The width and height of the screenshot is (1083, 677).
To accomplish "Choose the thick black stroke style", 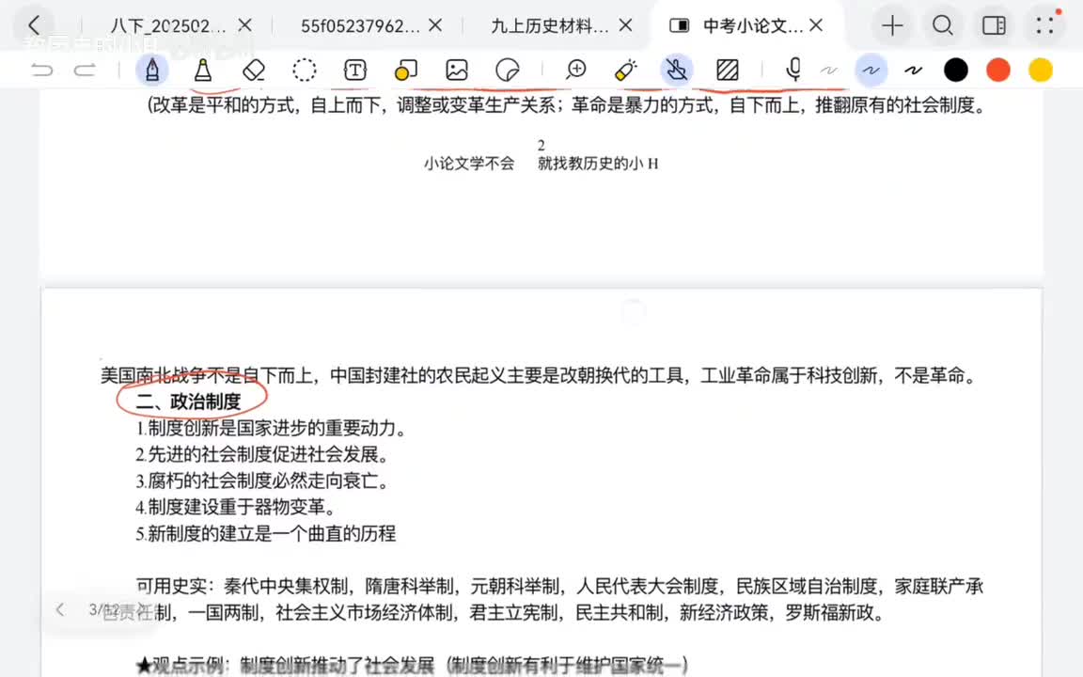I will pyautogui.click(x=913, y=70).
